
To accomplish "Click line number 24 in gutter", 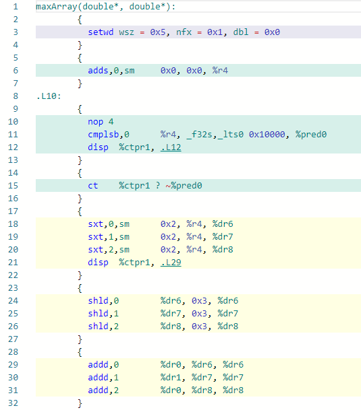I will [x=13, y=301].
